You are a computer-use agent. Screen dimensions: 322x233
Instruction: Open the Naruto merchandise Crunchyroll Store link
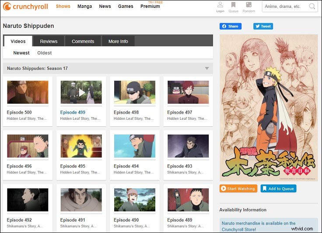(259, 226)
